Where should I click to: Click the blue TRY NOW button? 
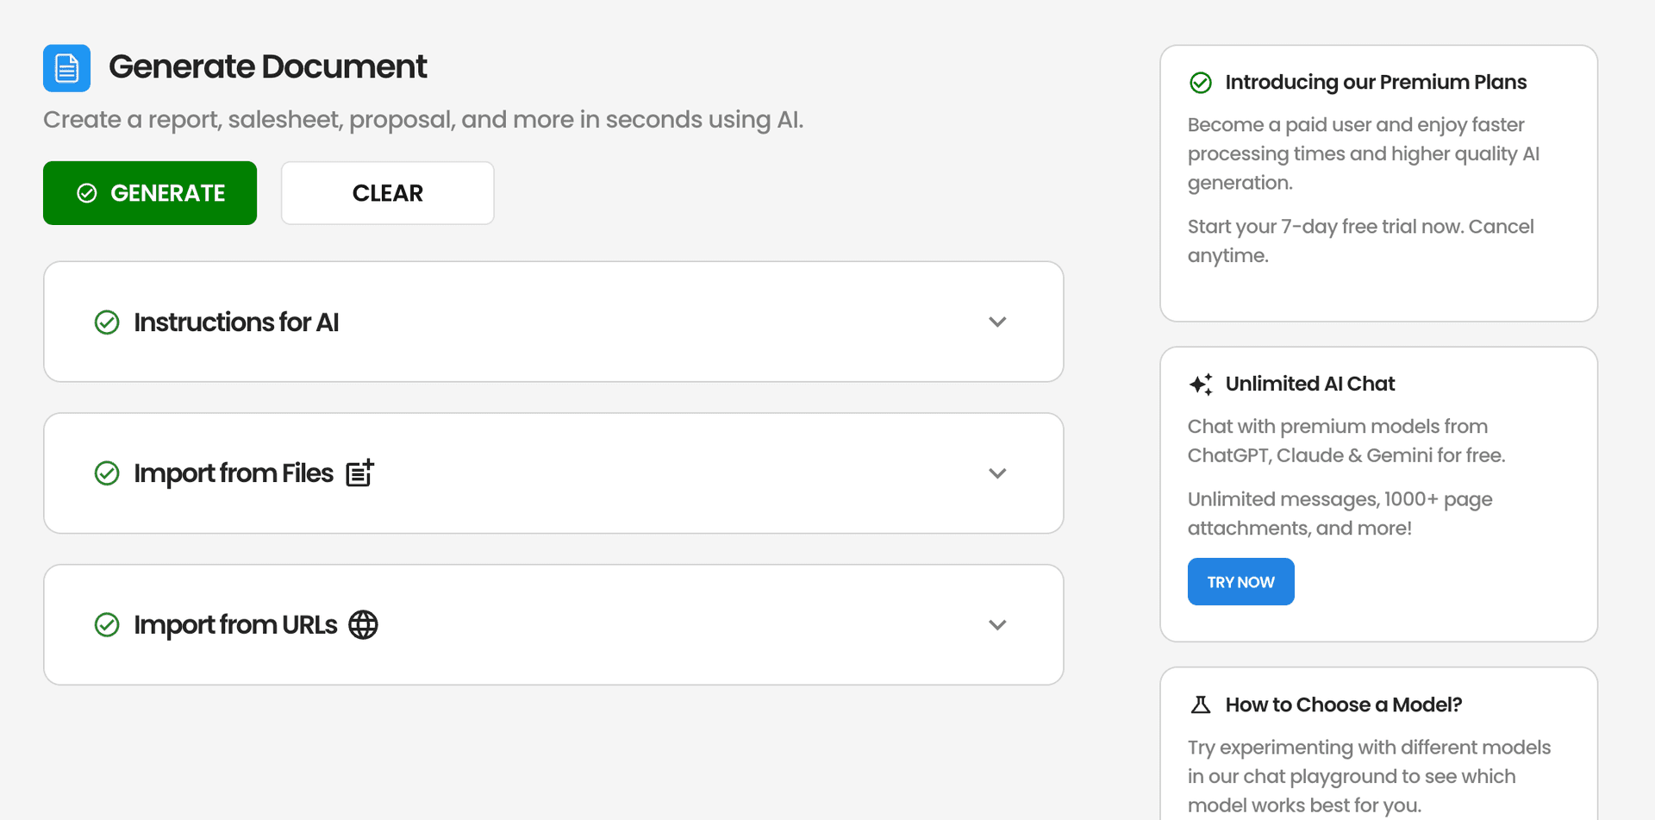click(x=1240, y=581)
